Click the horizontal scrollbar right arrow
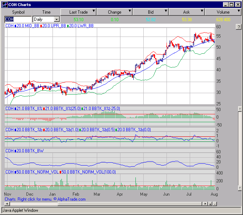 coord(205,204)
